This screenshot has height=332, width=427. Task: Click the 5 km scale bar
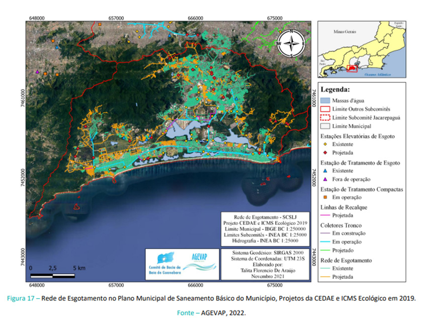pos(53,275)
